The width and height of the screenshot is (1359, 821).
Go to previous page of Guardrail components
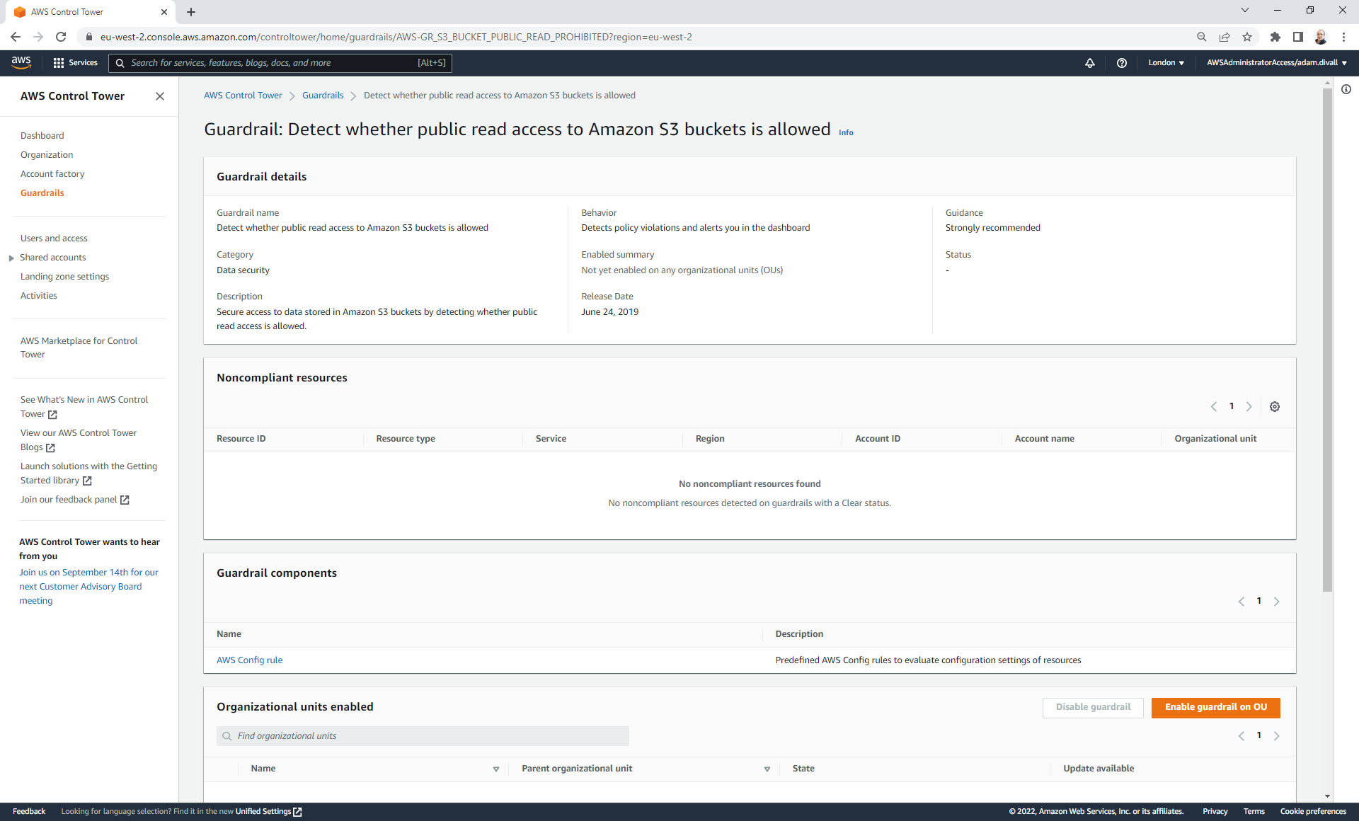coord(1241,601)
